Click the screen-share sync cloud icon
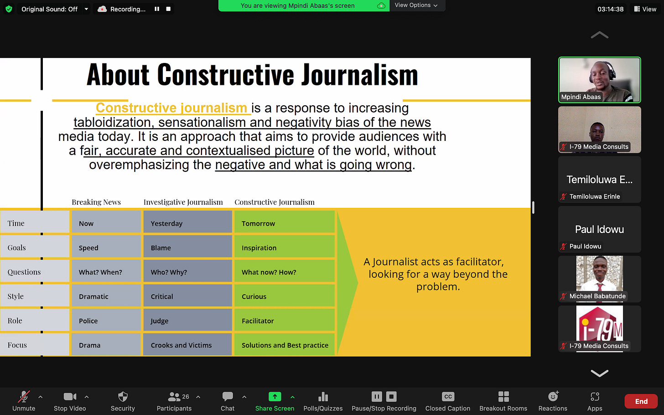Screen dimensions: 664x415 pos(381,5)
